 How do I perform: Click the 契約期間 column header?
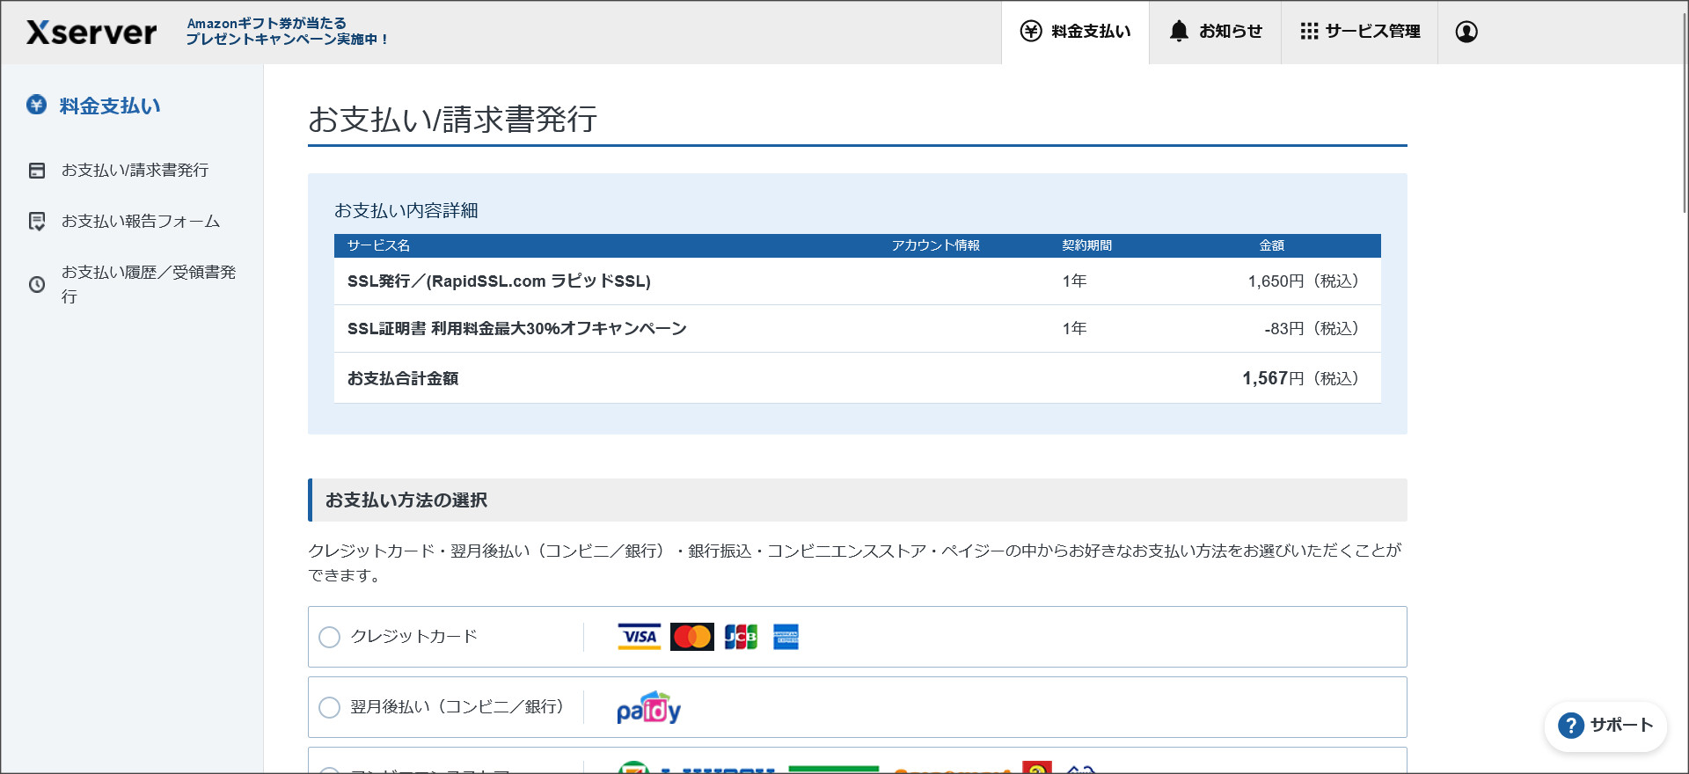pos(1086,245)
